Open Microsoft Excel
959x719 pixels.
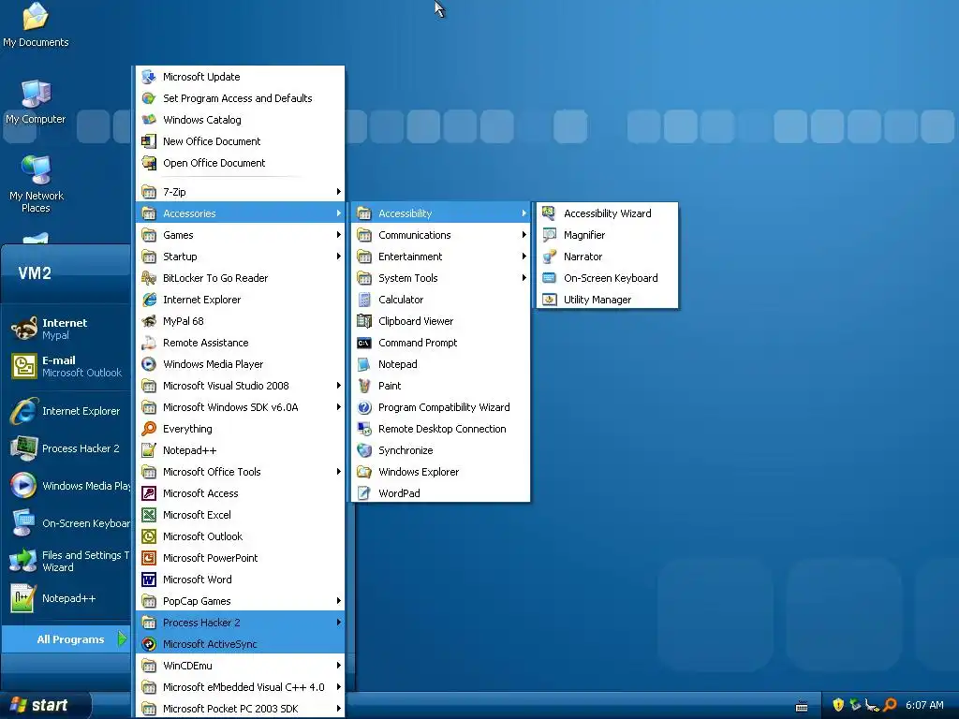tap(241, 516)
